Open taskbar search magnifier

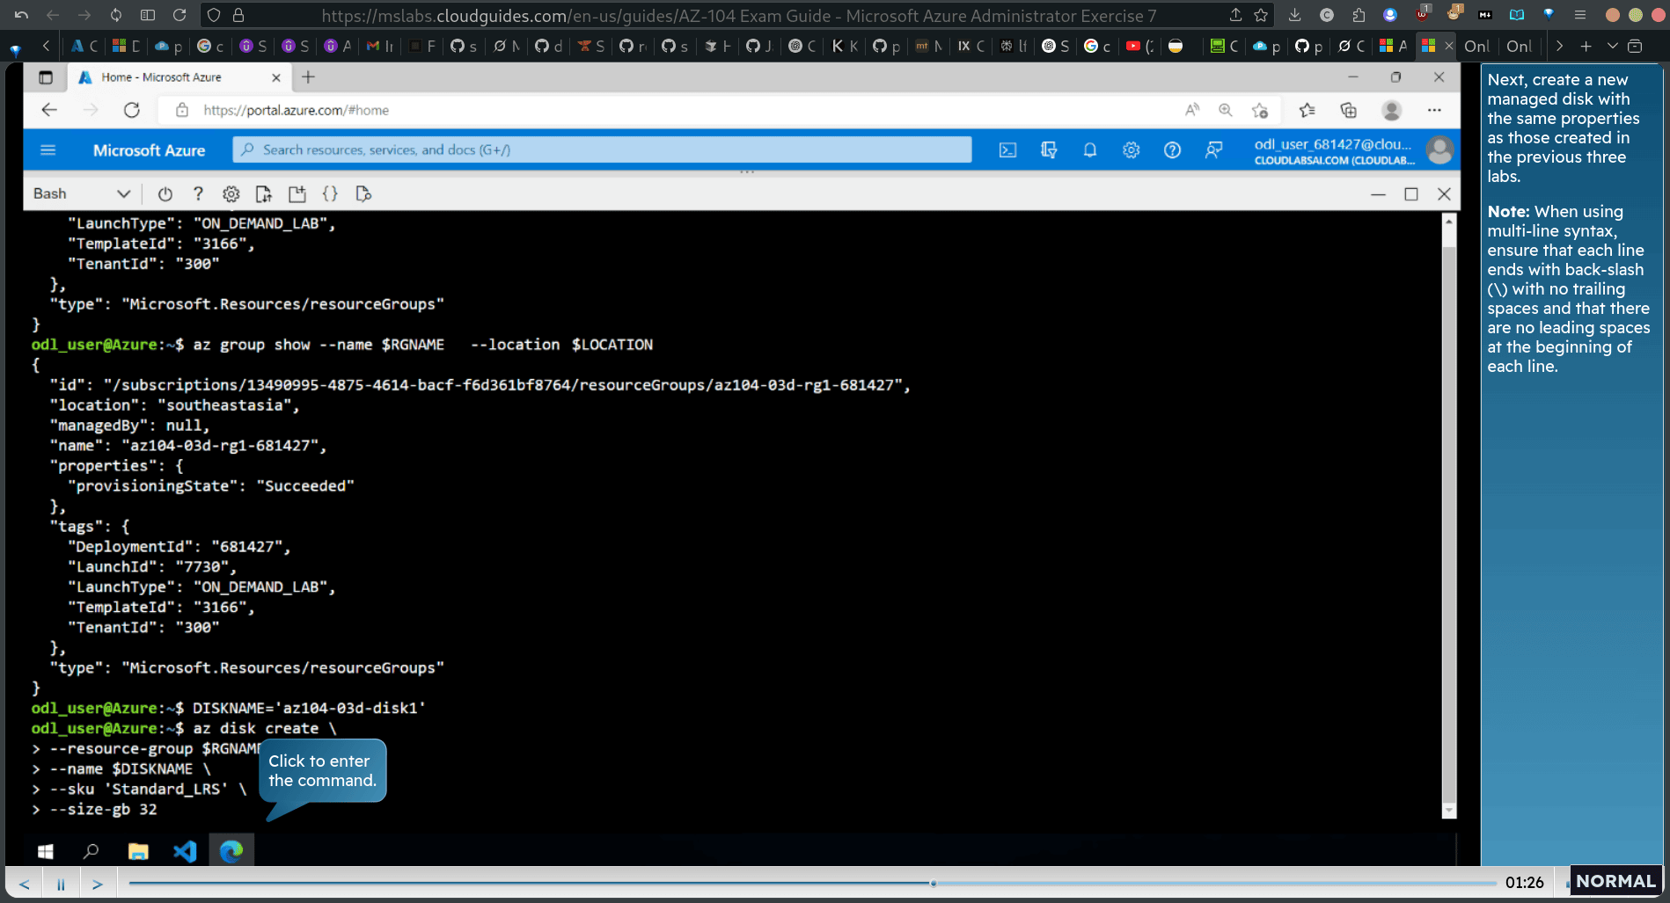[91, 851]
